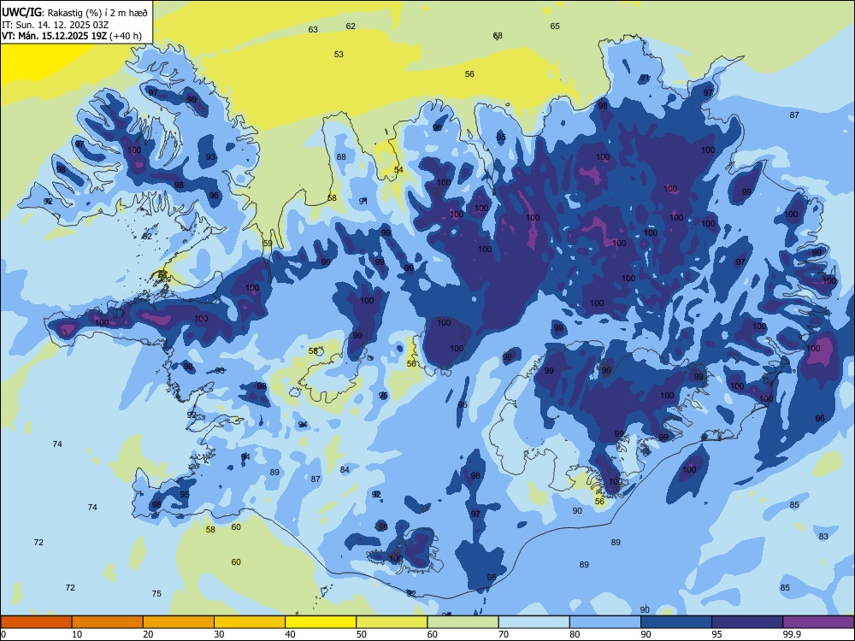
Task: Click the dark orange 0–10 legend swatch
Action: point(37,622)
